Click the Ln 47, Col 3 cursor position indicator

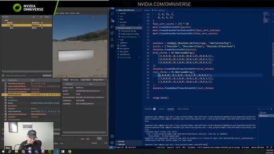tap(161, 148)
